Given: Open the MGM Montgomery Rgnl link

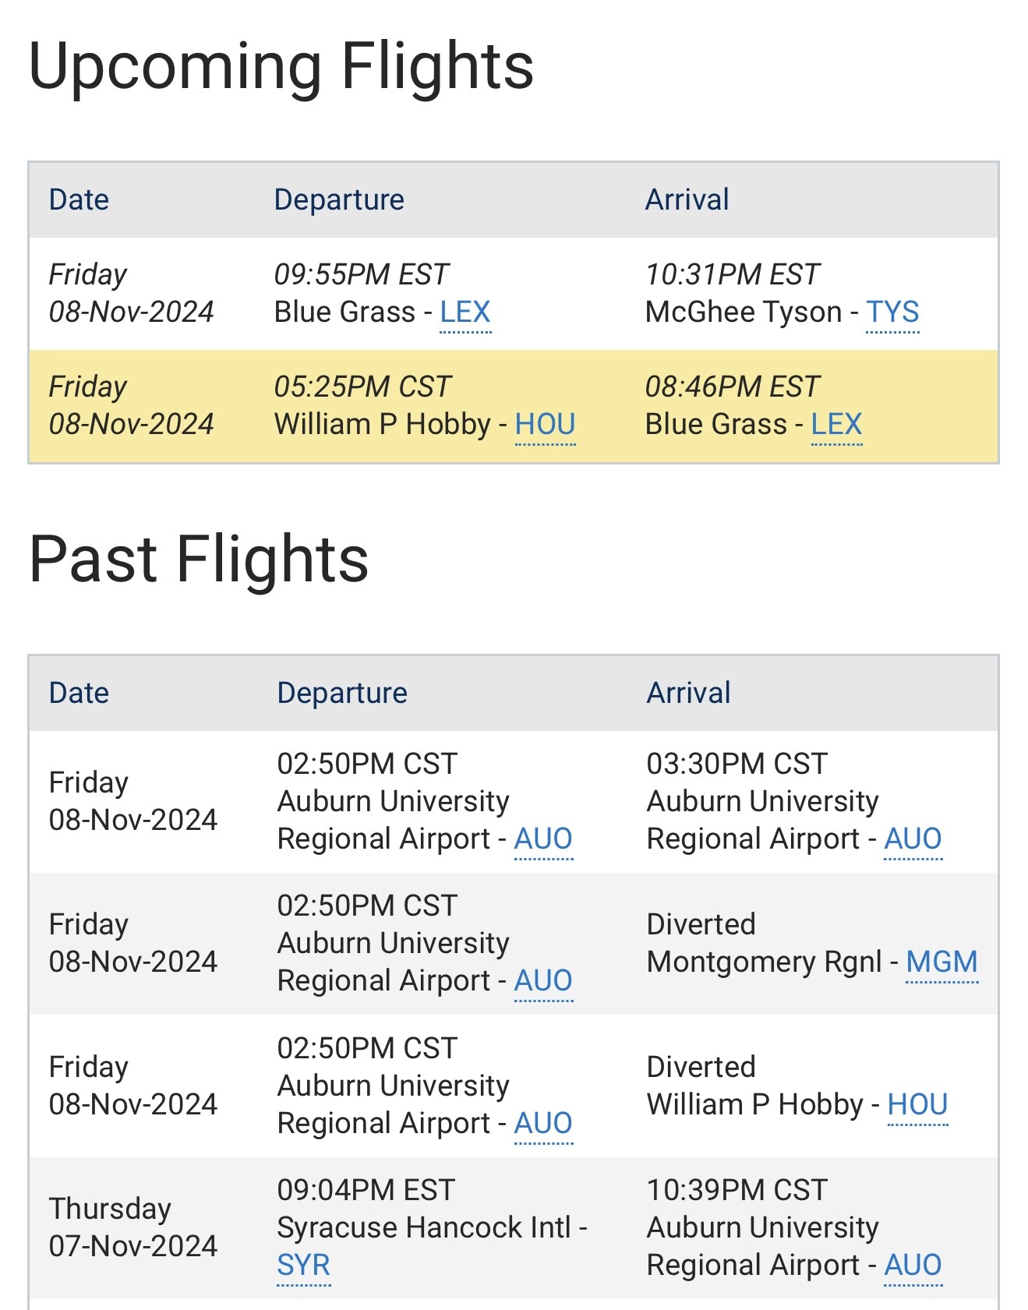Looking at the screenshot, I should click(x=941, y=962).
